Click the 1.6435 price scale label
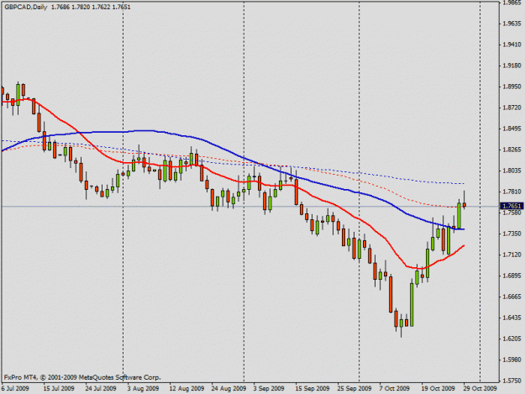 [512, 318]
